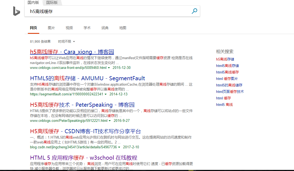This screenshot has width=294, height=171.
Task: Open related search html5 离线
Action: pos(224,105)
